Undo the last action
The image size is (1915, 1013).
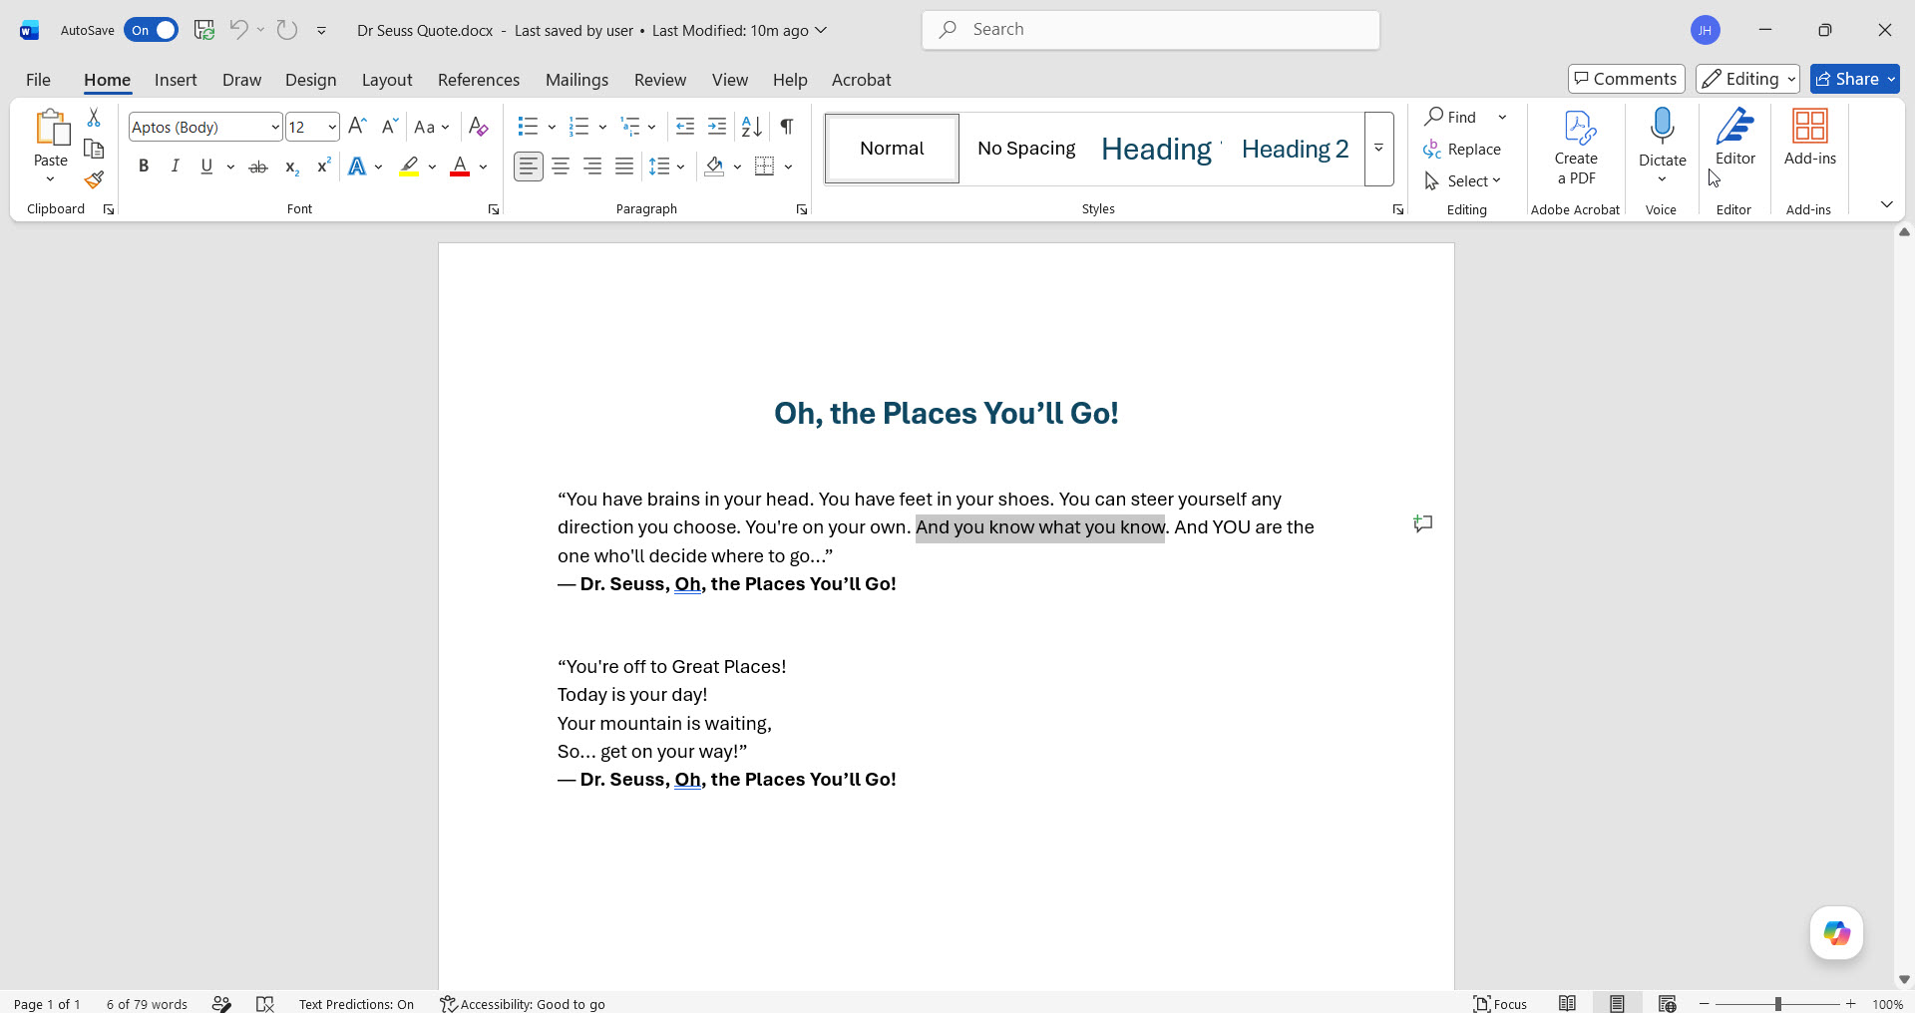pyautogui.click(x=238, y=30)
